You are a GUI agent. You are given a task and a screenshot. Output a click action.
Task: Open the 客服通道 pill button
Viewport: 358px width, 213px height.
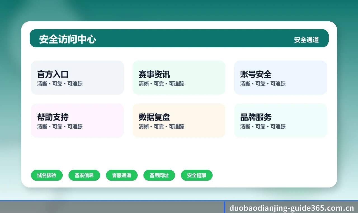(x=122, y=175)
